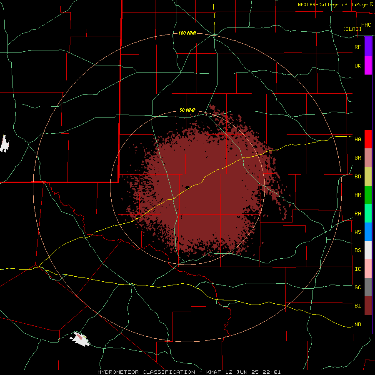
Task: Click the BI dark red legend swatch
Action: coord(368,306)
